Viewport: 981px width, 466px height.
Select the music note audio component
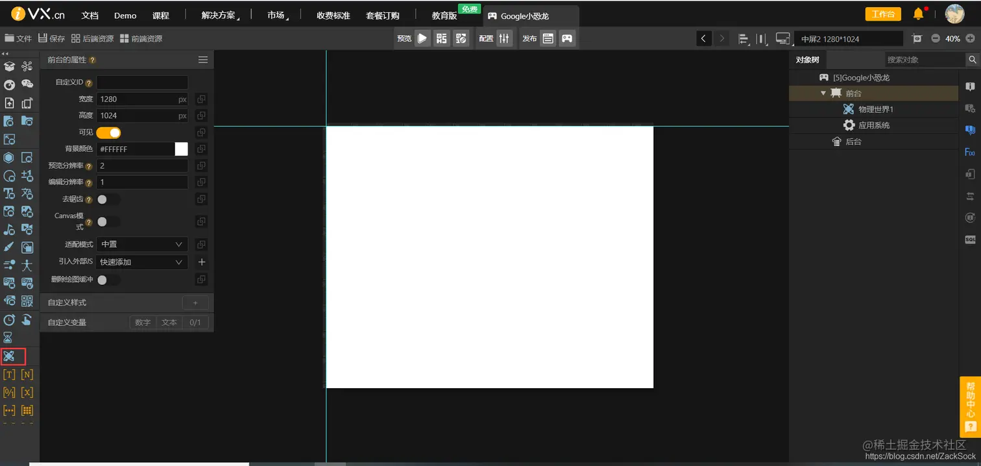(x=10, y=229)
